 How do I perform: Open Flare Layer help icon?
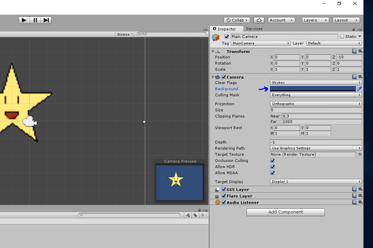point(354,196)
